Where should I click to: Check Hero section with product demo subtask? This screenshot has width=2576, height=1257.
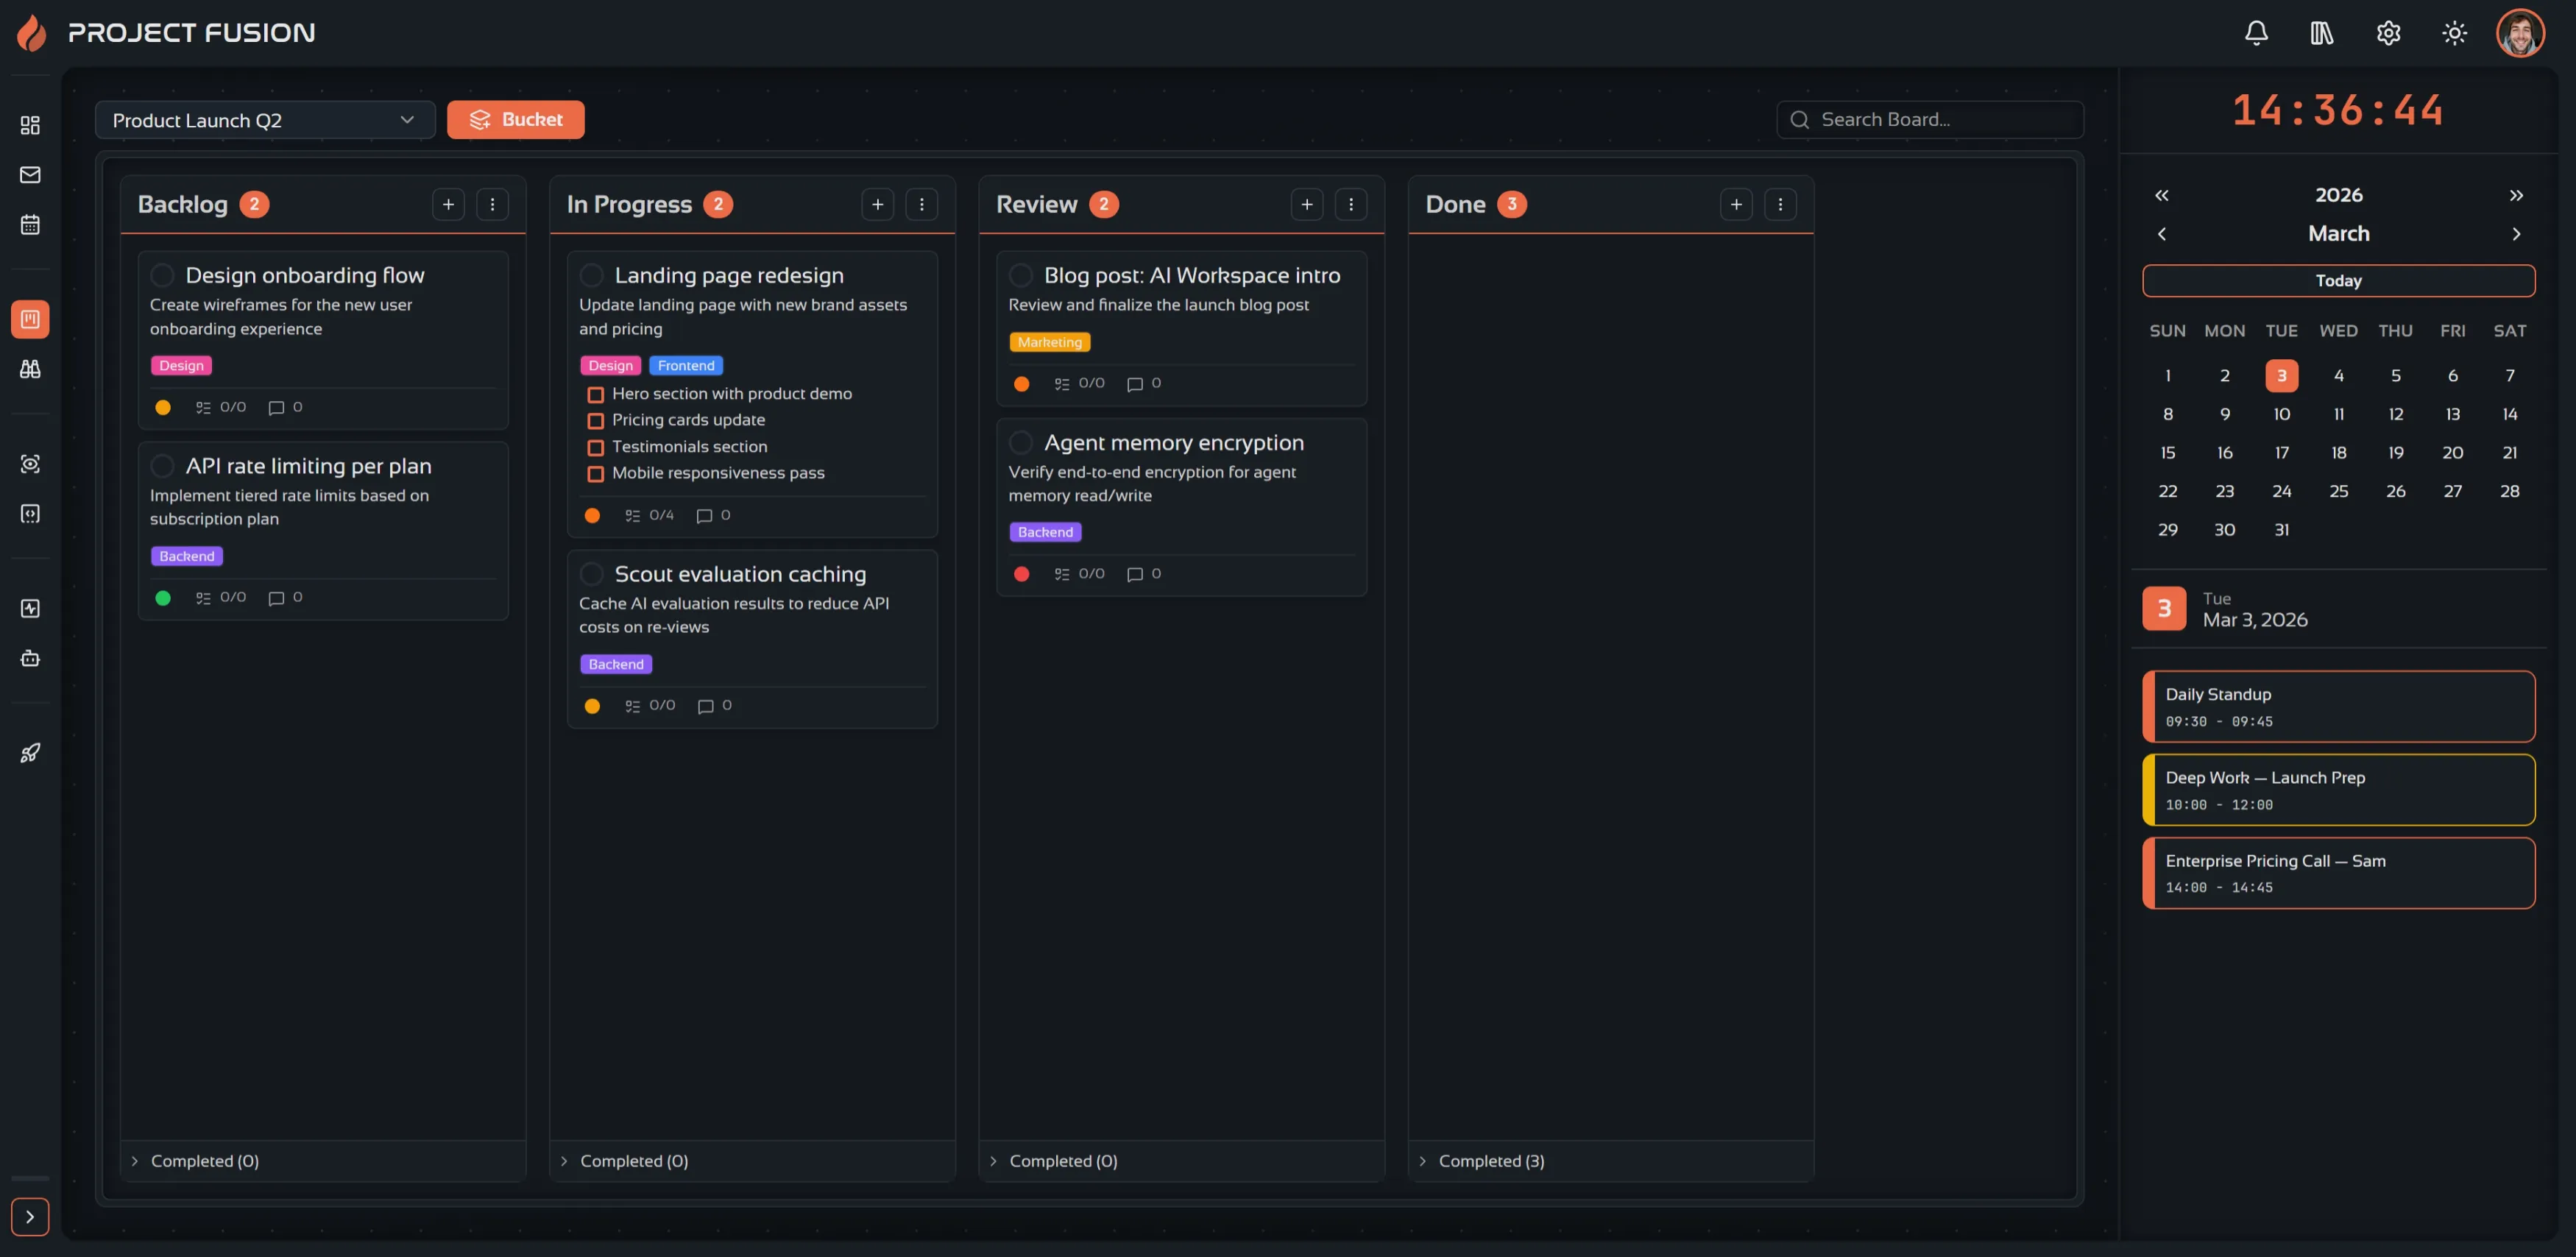[595, 394]
